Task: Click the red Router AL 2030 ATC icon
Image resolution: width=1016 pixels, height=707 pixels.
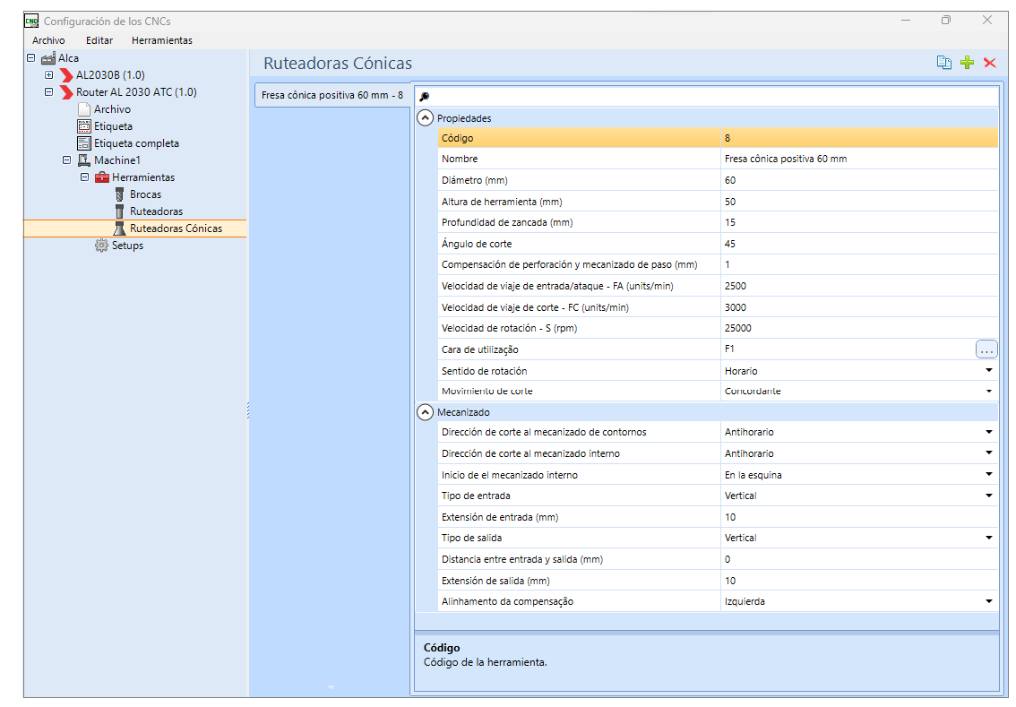Action: click(x=66, y=92)
